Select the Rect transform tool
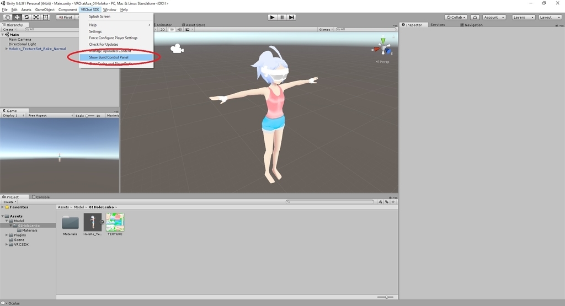 click(45, 17)
